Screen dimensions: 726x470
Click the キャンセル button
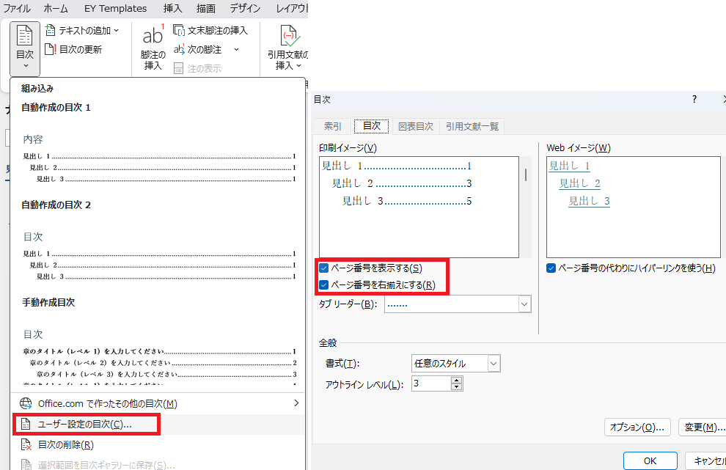click(x=706, y=460)
